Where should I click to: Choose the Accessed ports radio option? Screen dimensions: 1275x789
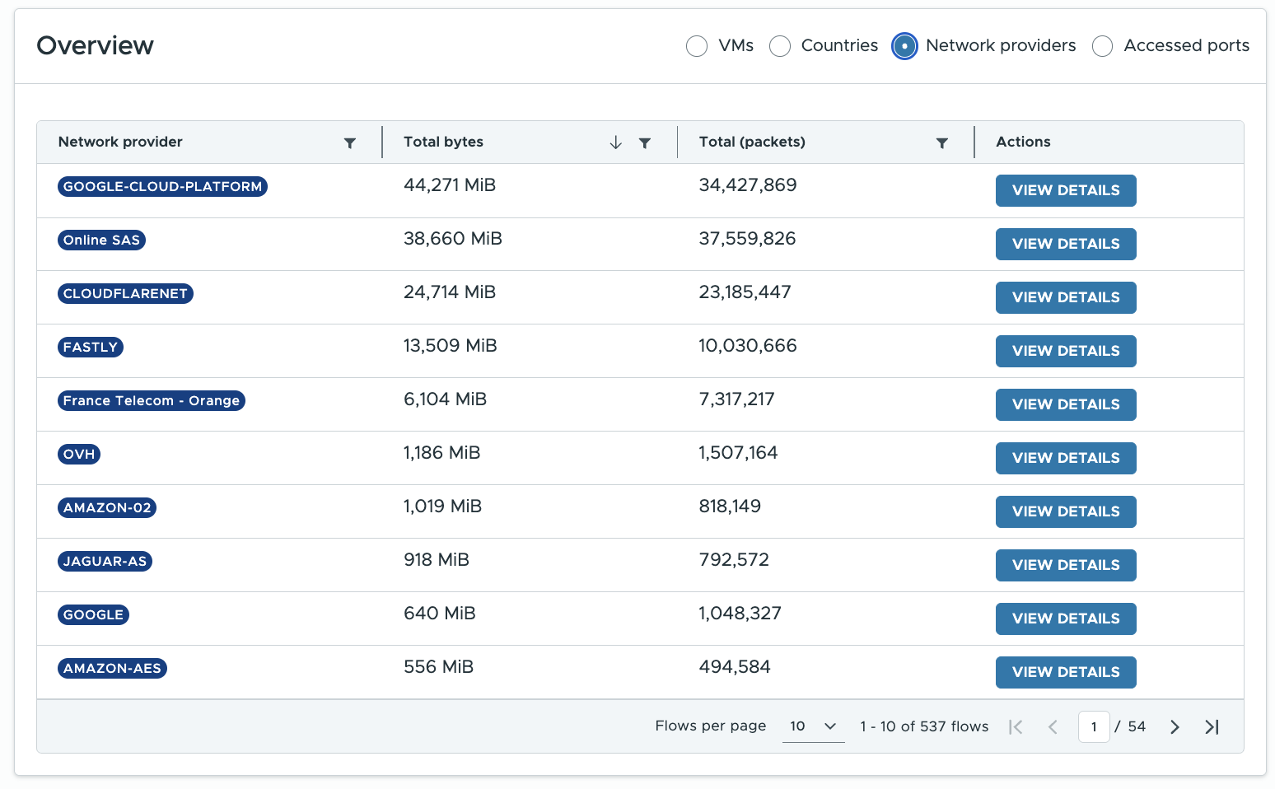(x=1102, y=46)
